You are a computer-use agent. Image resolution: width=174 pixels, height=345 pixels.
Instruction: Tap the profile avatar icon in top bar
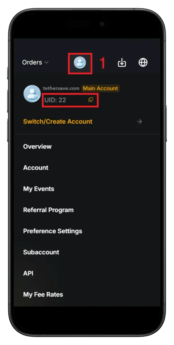(x=80, y=62)
